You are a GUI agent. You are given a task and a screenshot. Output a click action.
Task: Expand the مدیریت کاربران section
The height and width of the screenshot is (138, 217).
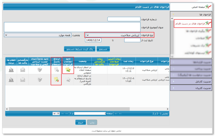(x=191, y=88)
